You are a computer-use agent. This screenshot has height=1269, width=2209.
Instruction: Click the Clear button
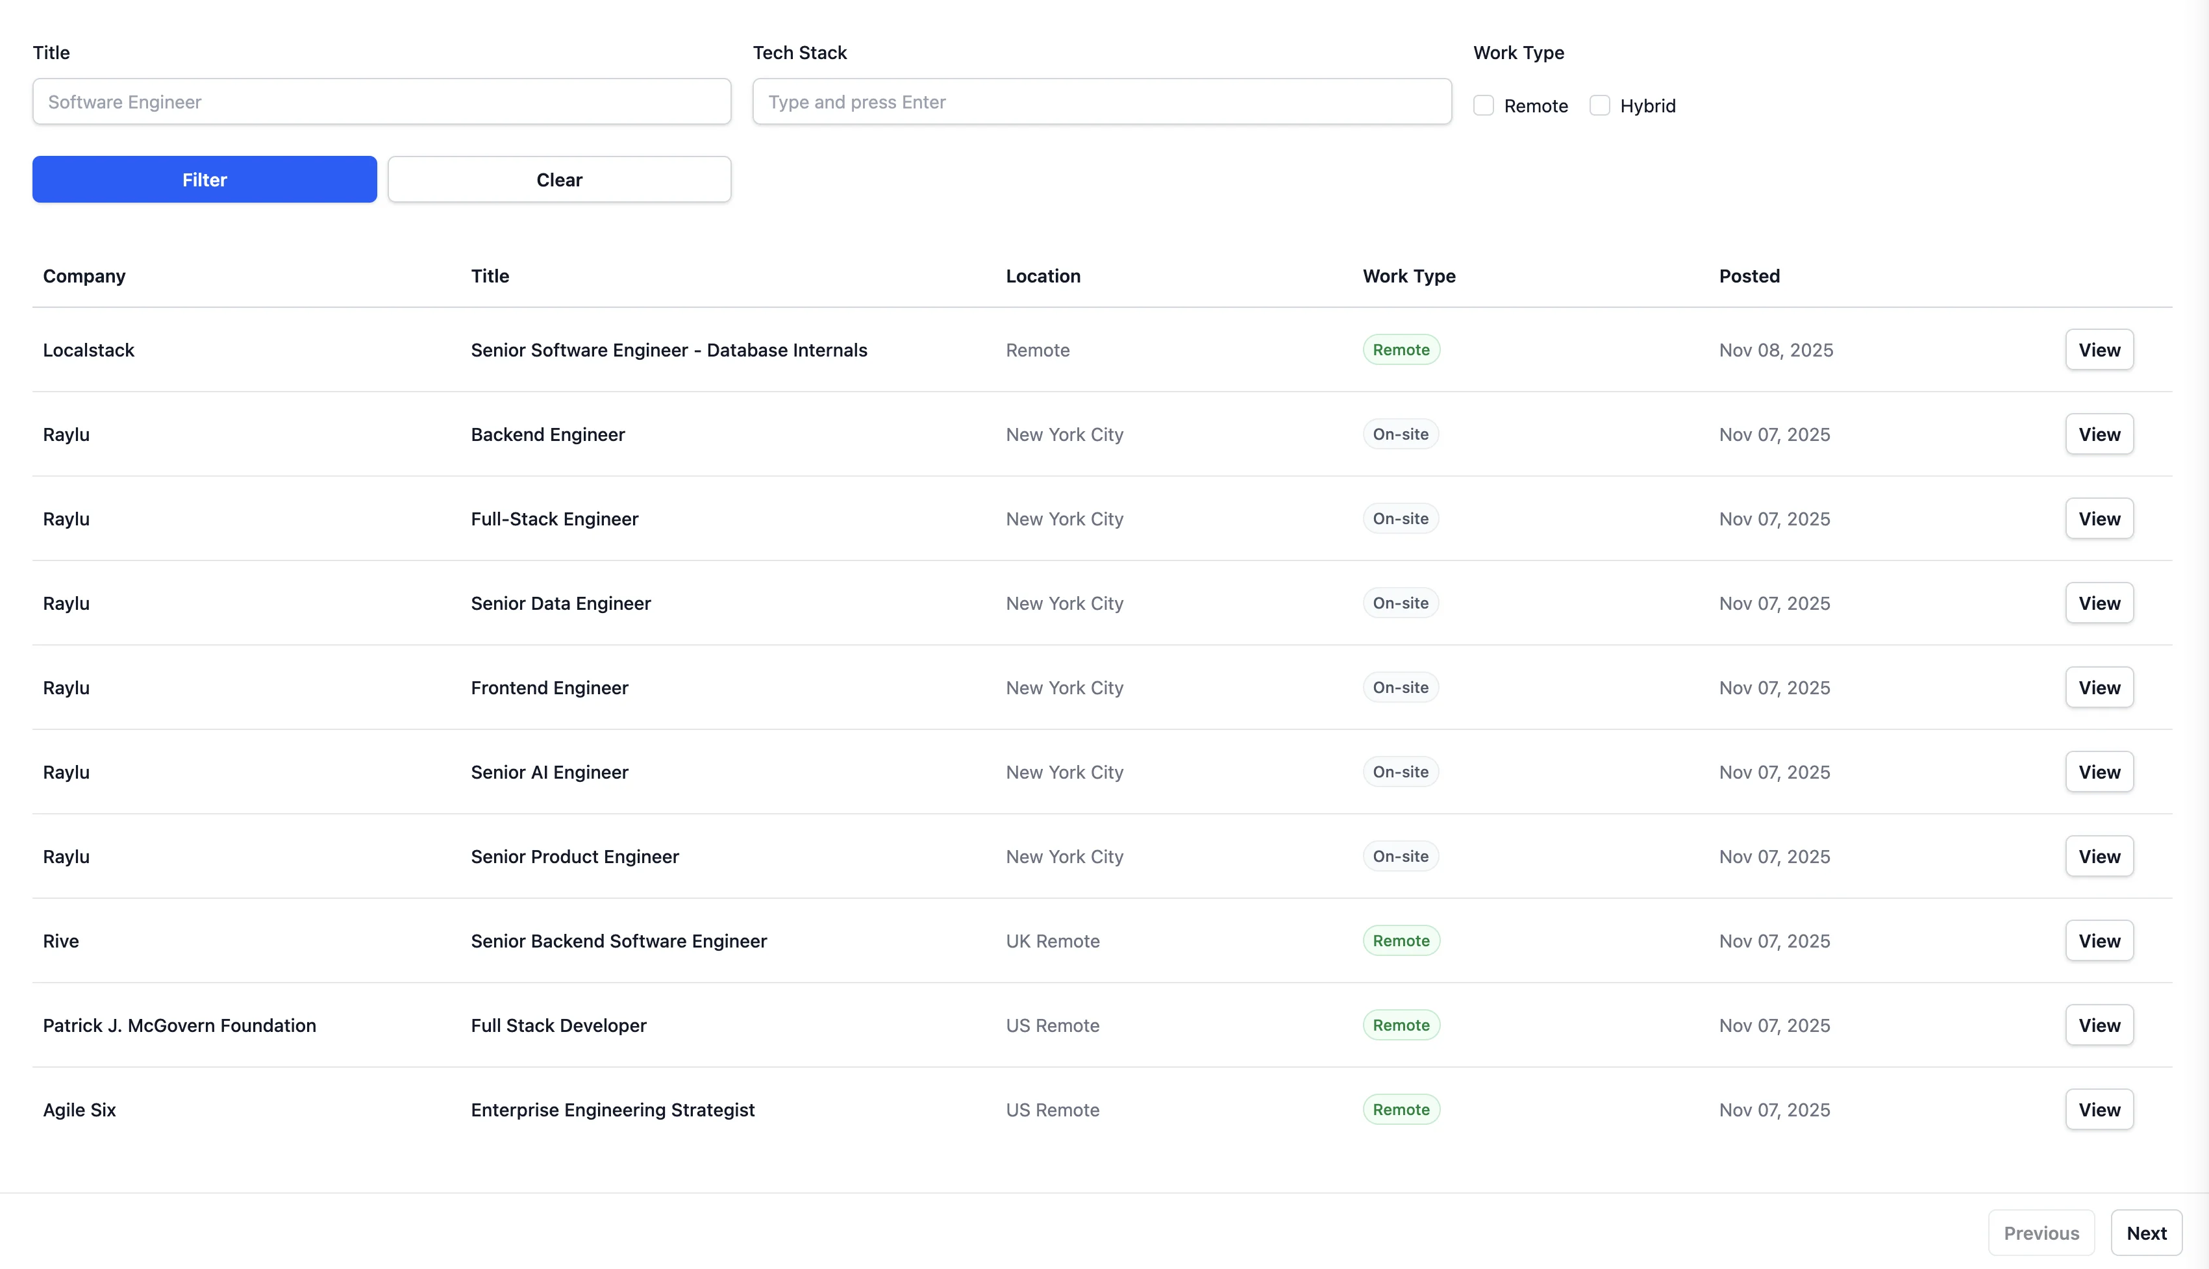pos(558,179)
